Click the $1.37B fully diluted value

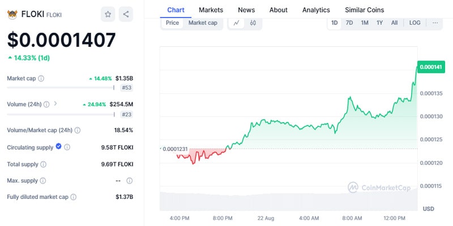pyautogui.click(x=124, y=197)
